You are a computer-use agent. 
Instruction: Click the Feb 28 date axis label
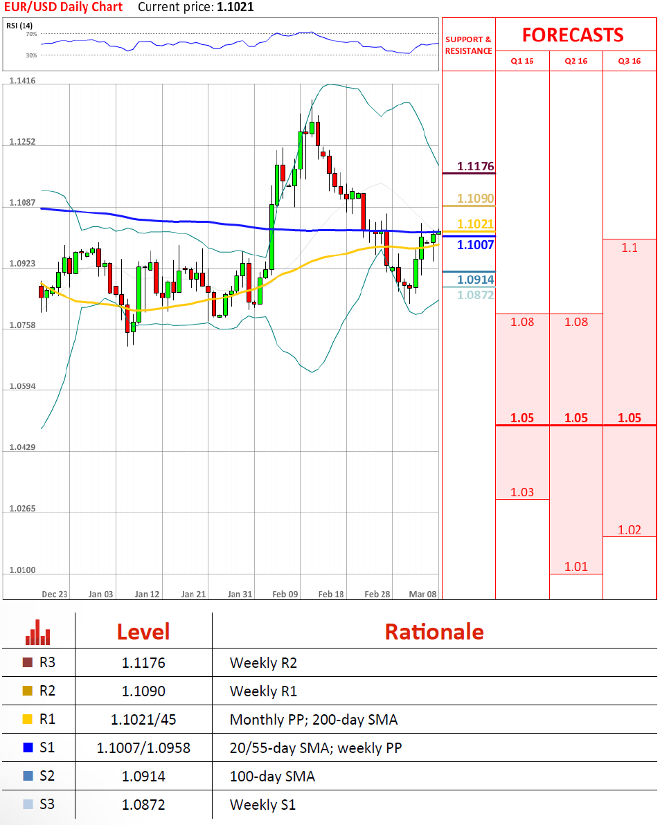coord(377,594)
